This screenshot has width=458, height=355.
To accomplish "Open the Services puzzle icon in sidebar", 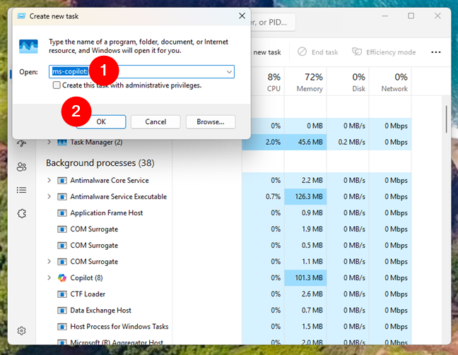I will (22, 214).
